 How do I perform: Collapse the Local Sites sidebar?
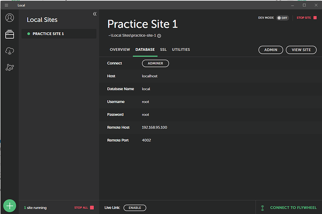coord(95,14)
